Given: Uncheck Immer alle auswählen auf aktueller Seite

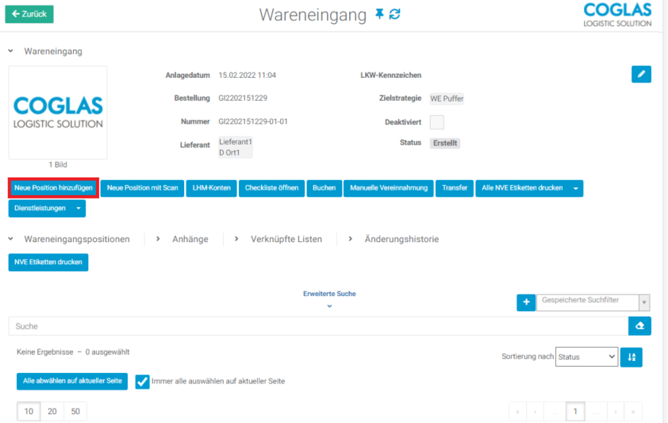Looking at the screenshot, I should coord(143,382).
